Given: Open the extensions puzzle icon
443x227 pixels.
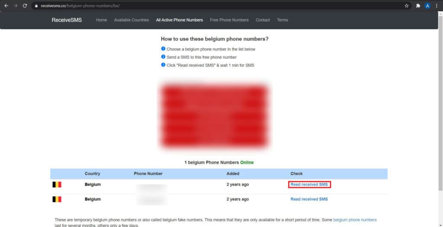Looking at the screenshot, I should [418, 6].
